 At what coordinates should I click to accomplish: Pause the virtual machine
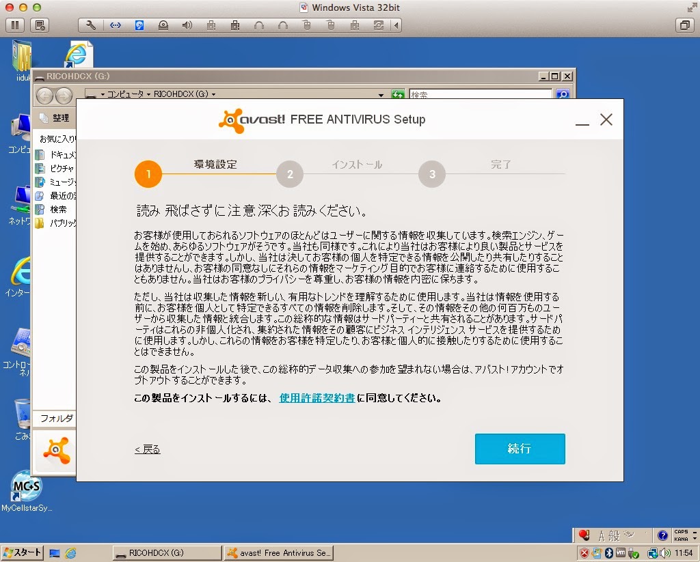coord(15,25)
